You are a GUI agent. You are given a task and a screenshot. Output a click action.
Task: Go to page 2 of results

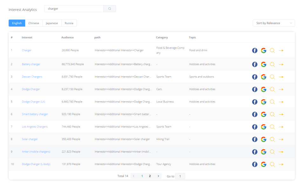point(150,176)
